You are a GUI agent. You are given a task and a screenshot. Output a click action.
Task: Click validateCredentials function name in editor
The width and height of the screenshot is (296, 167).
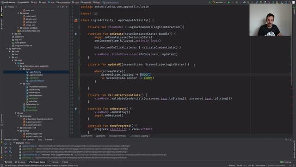(x=124, y=95)
